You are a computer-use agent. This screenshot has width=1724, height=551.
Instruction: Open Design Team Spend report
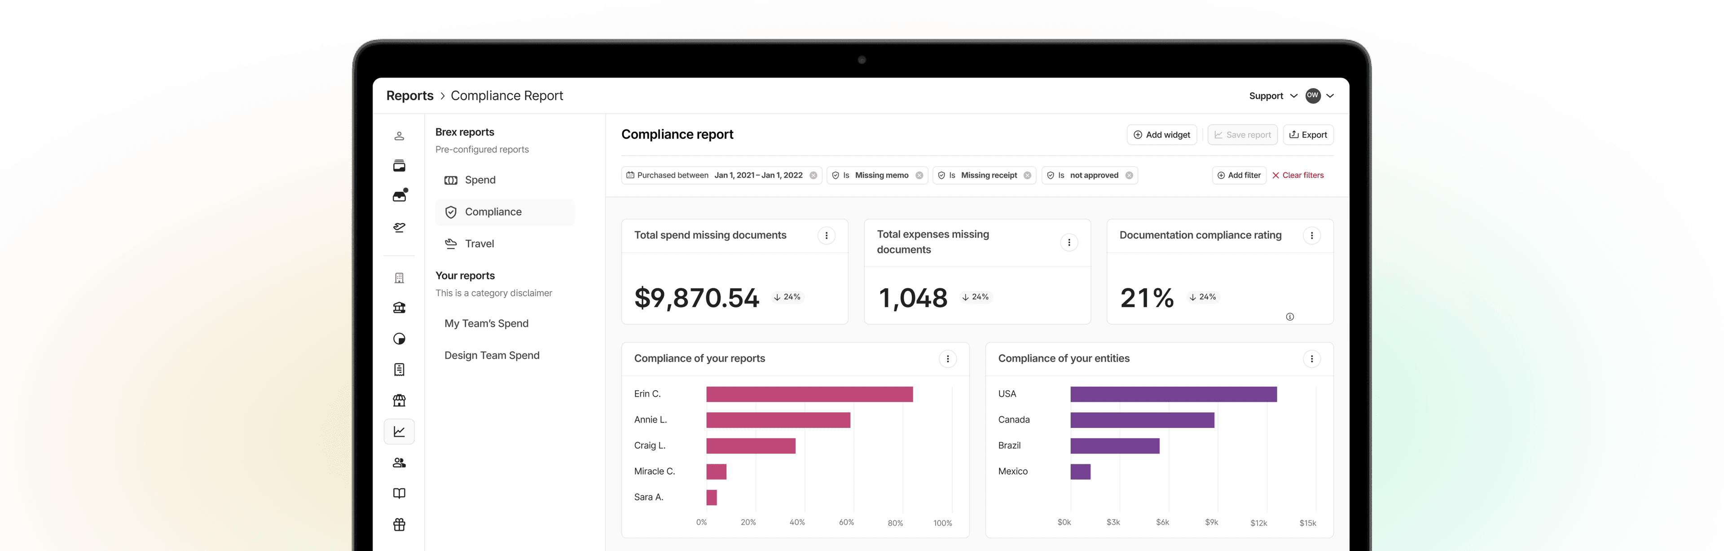coord(491,356)
